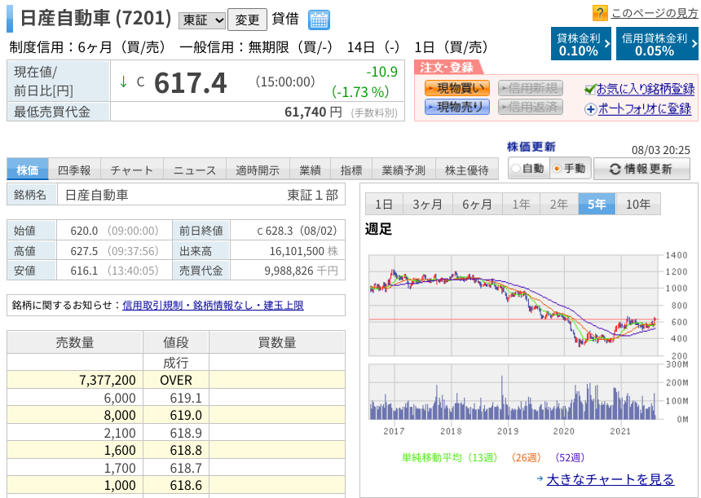Click the 現物買い button
This screenshot has height=498, width=701.
pyautogui.click(x=457, y=89)
